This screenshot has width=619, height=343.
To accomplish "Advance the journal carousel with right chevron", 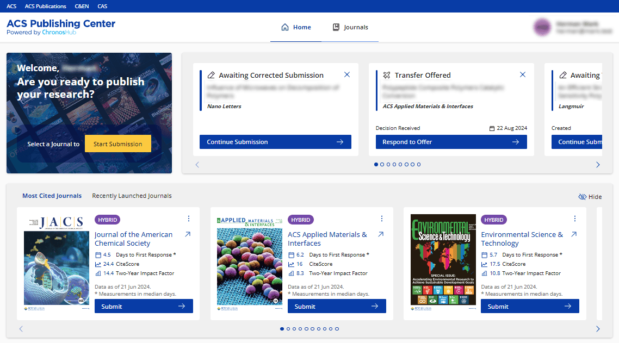I will 598,328.
